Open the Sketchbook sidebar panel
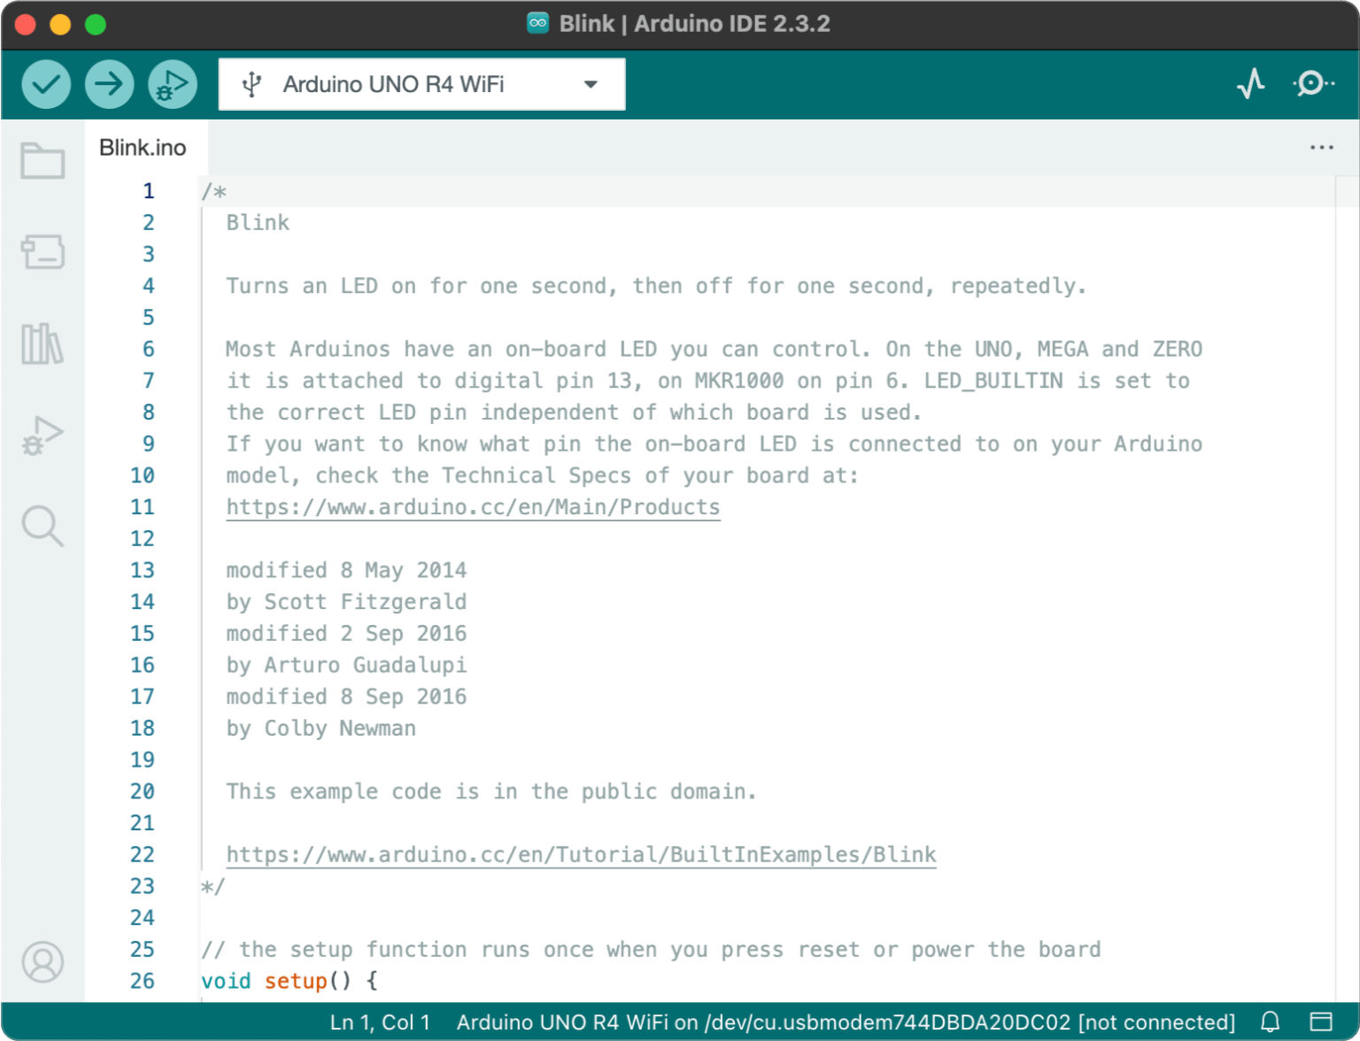The height and width of the screenshot is (1041, 1360). 42,160
